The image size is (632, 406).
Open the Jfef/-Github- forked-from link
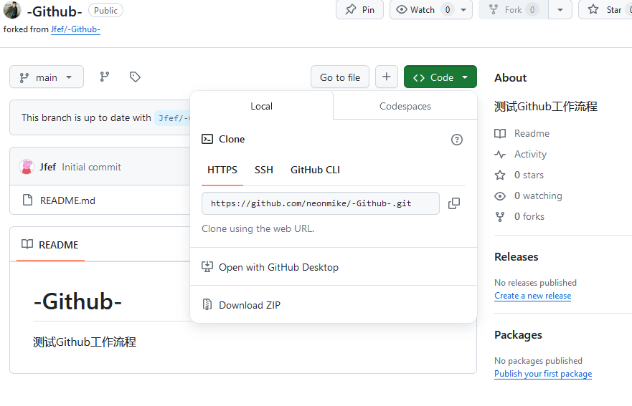tap(75, 29)
